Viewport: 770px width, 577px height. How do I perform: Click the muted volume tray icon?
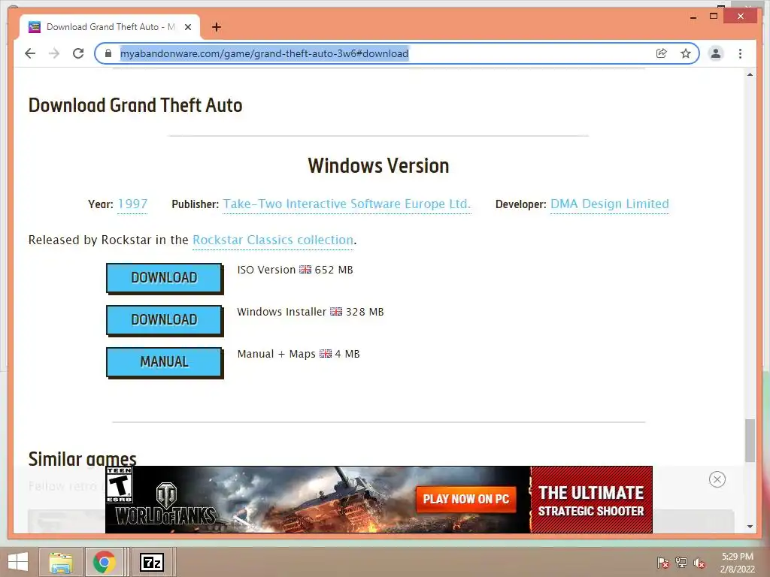tap(699, 562)
